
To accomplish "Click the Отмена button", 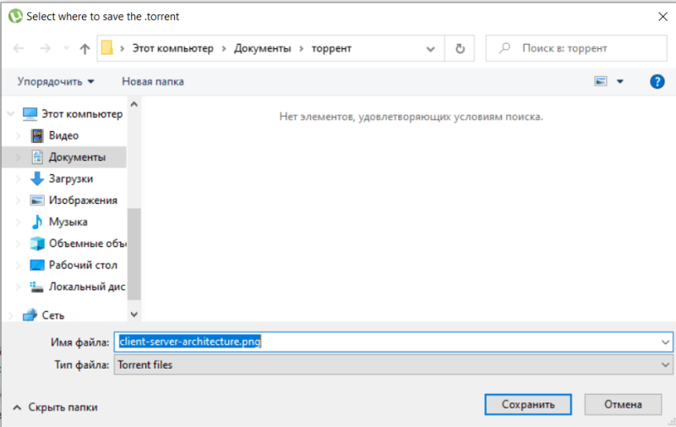I will click(x=622, y=404).
